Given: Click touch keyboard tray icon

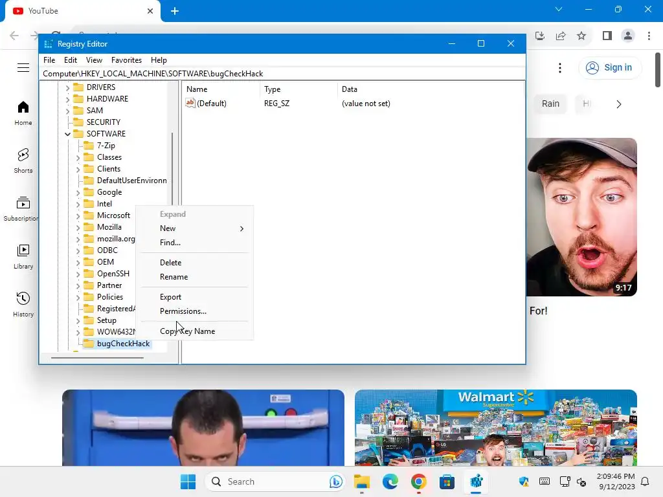Looking at the screenshot, I should (x=545, y=481).
